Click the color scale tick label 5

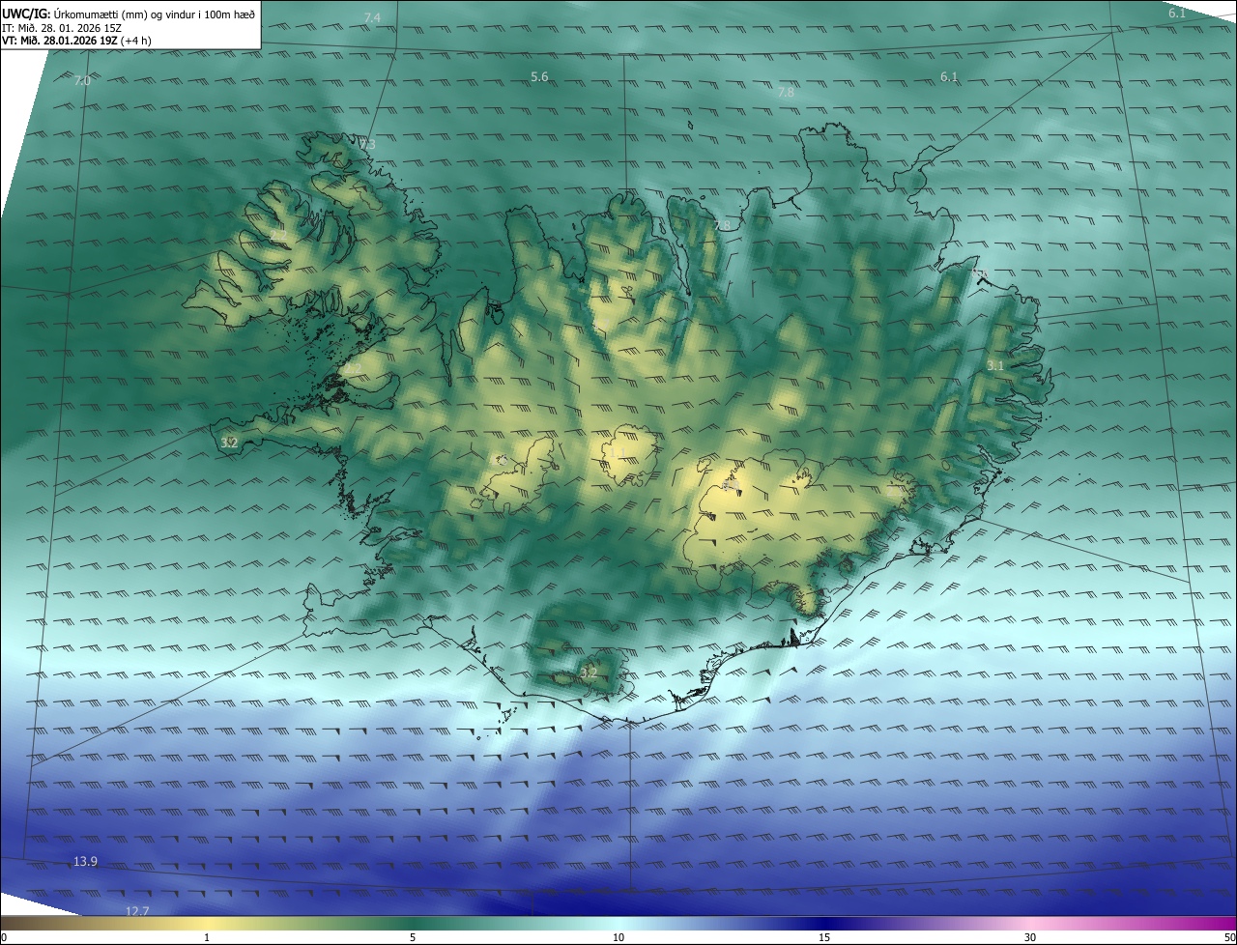coord(413,937)
